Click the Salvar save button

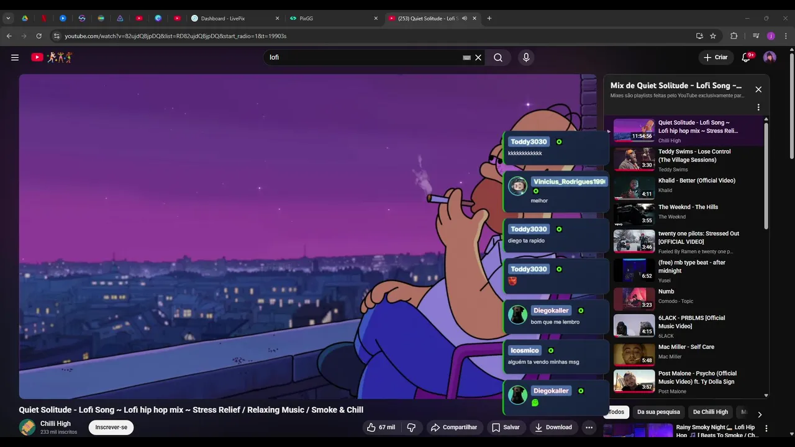[x=506, y=427]
